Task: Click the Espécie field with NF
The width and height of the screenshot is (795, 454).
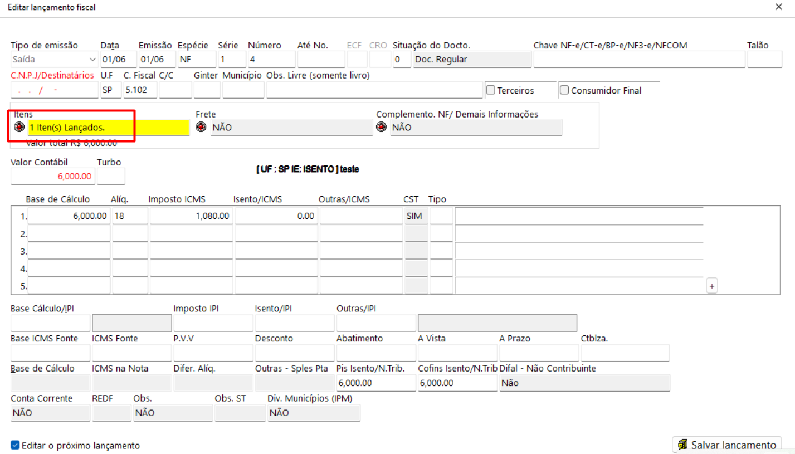Action: click(x=196, y=59)
